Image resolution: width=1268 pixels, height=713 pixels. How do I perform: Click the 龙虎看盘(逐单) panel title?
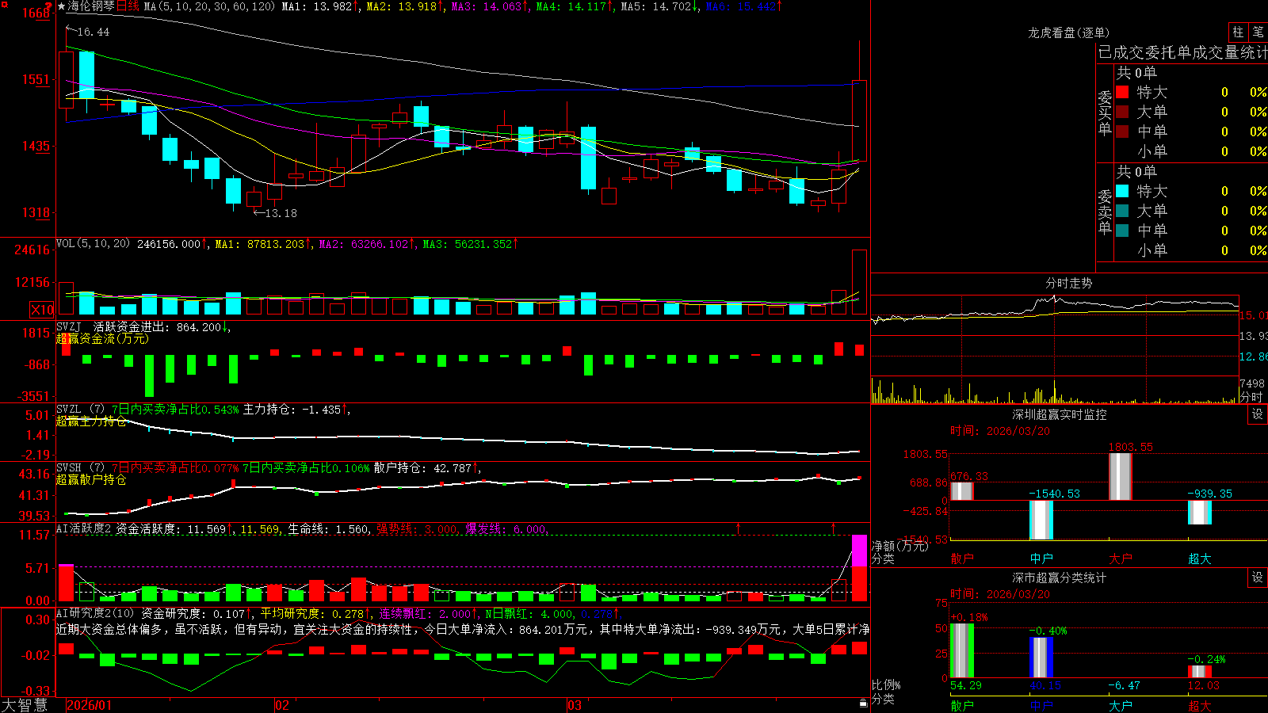tap(1068, 32)
